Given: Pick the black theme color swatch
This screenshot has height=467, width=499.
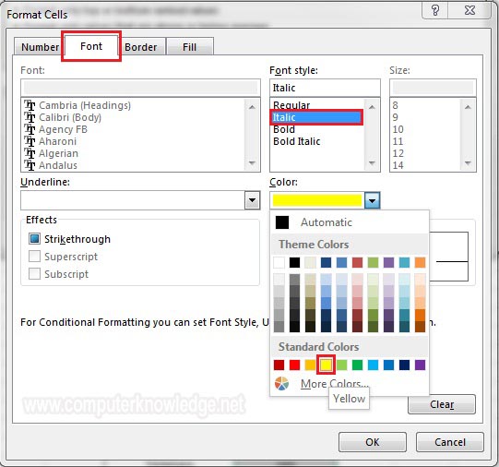Looking at the screenshot, I should tap(294, 263).
